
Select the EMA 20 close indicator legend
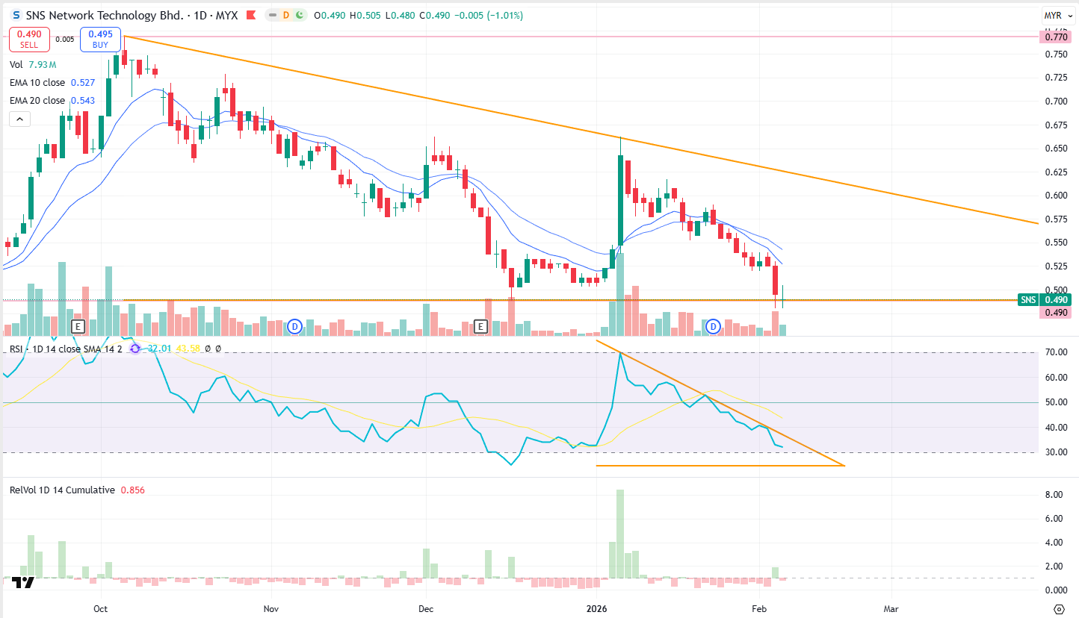coord(37,101)
